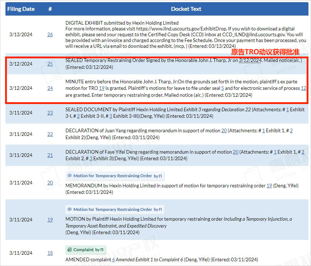Click link 6 in the amended complaint entry
This screenshot has width=311, height=266.
[x=114, y=260]
